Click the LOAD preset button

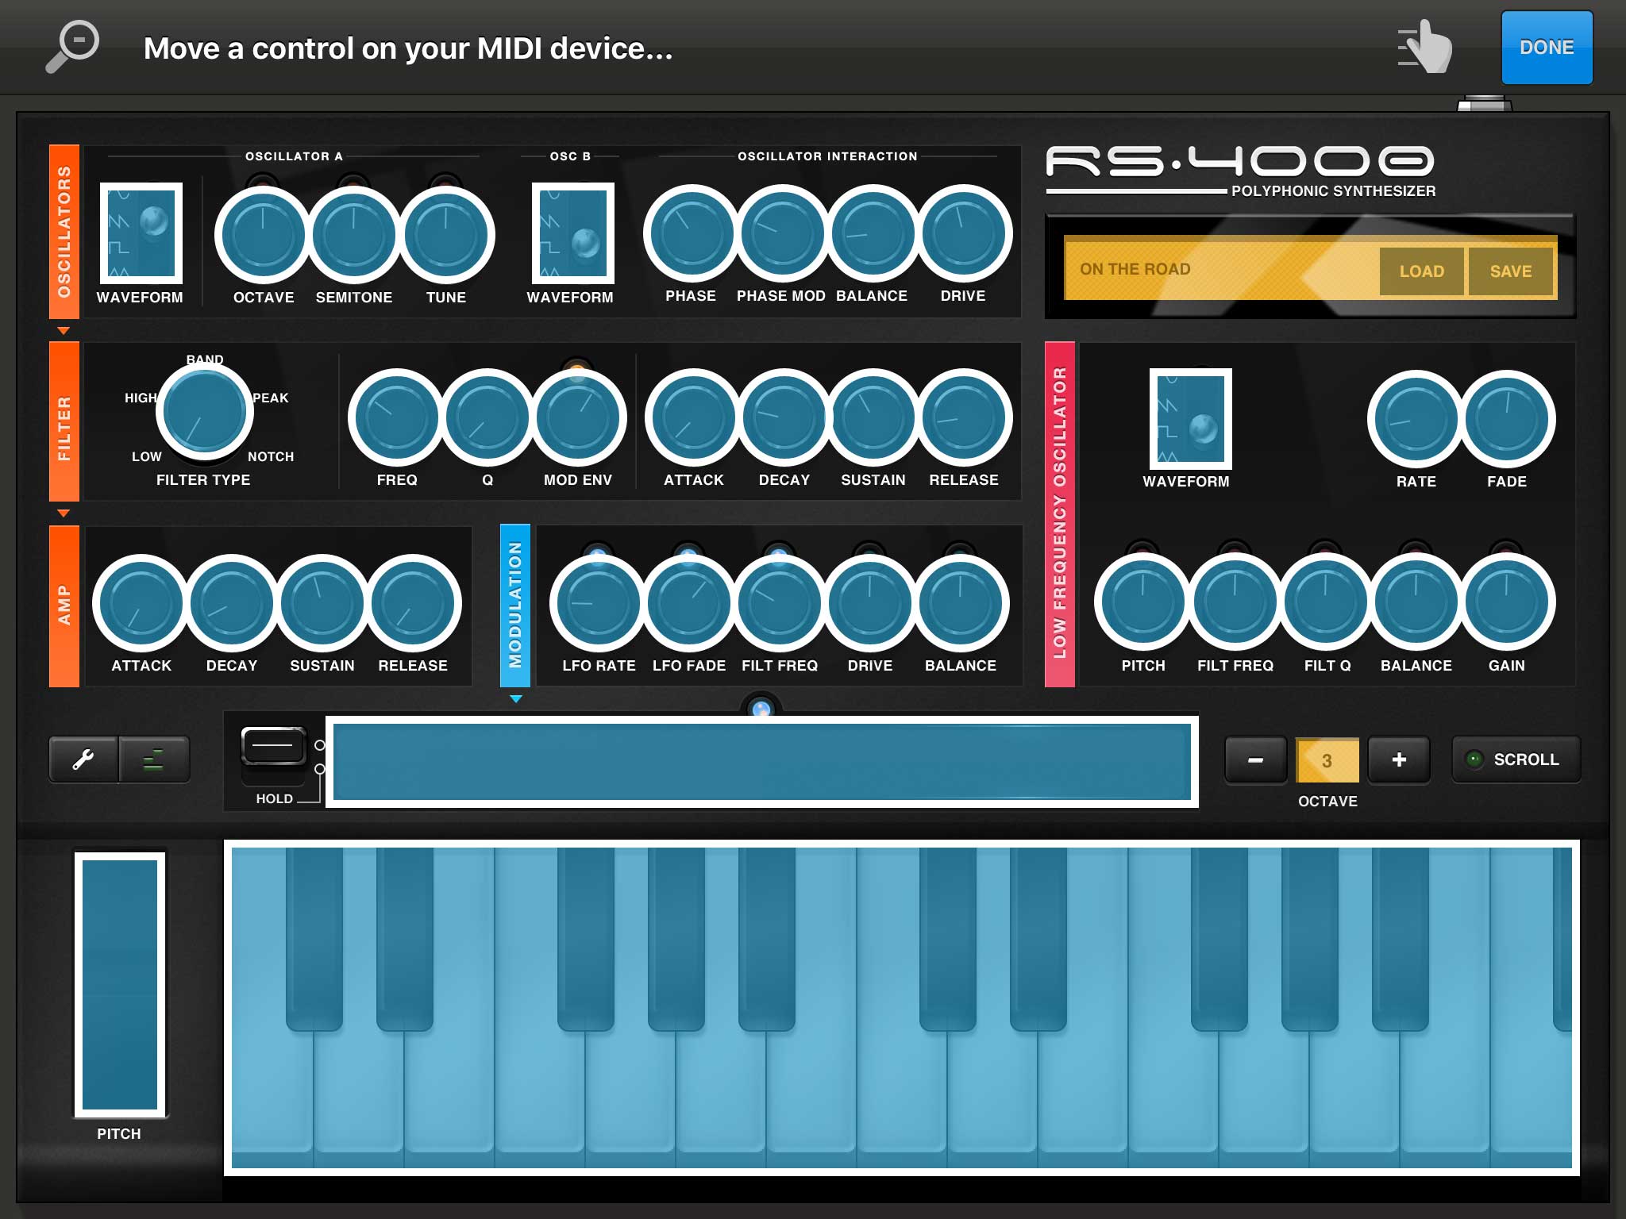click(x=1421, y=271)
